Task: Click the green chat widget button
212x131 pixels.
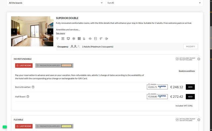Action: click(x=5, y=127)
